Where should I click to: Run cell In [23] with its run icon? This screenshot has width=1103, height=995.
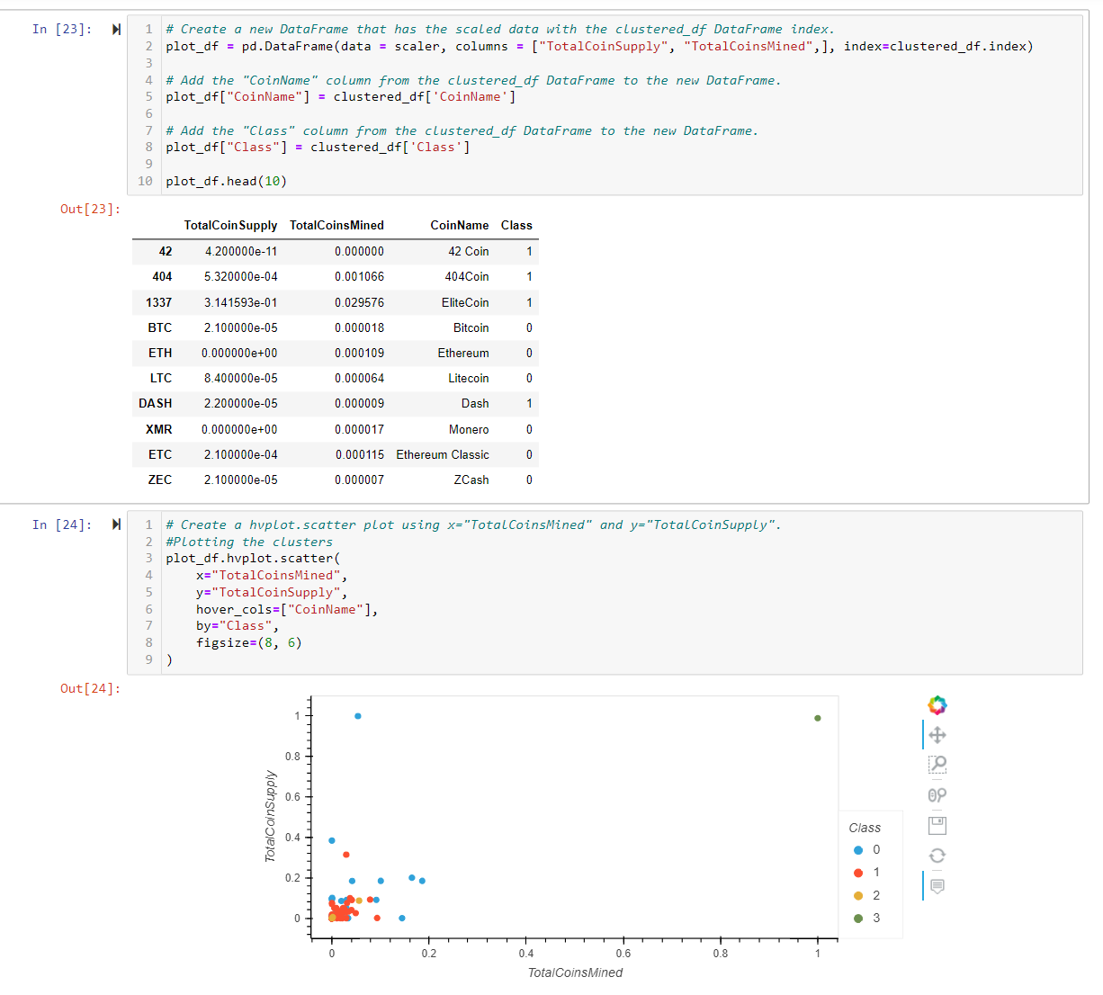116,30
